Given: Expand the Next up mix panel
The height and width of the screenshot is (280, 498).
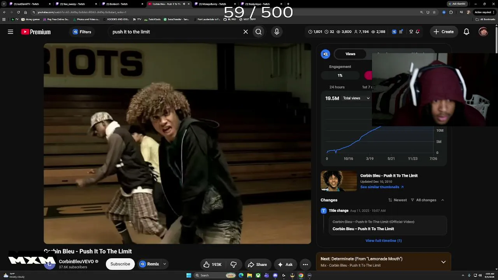Looking at the screenshot, I should (x=443, y=262).
